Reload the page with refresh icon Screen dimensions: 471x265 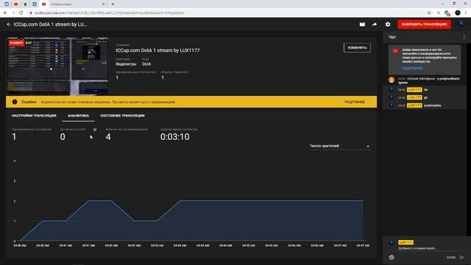pos(21,13)
